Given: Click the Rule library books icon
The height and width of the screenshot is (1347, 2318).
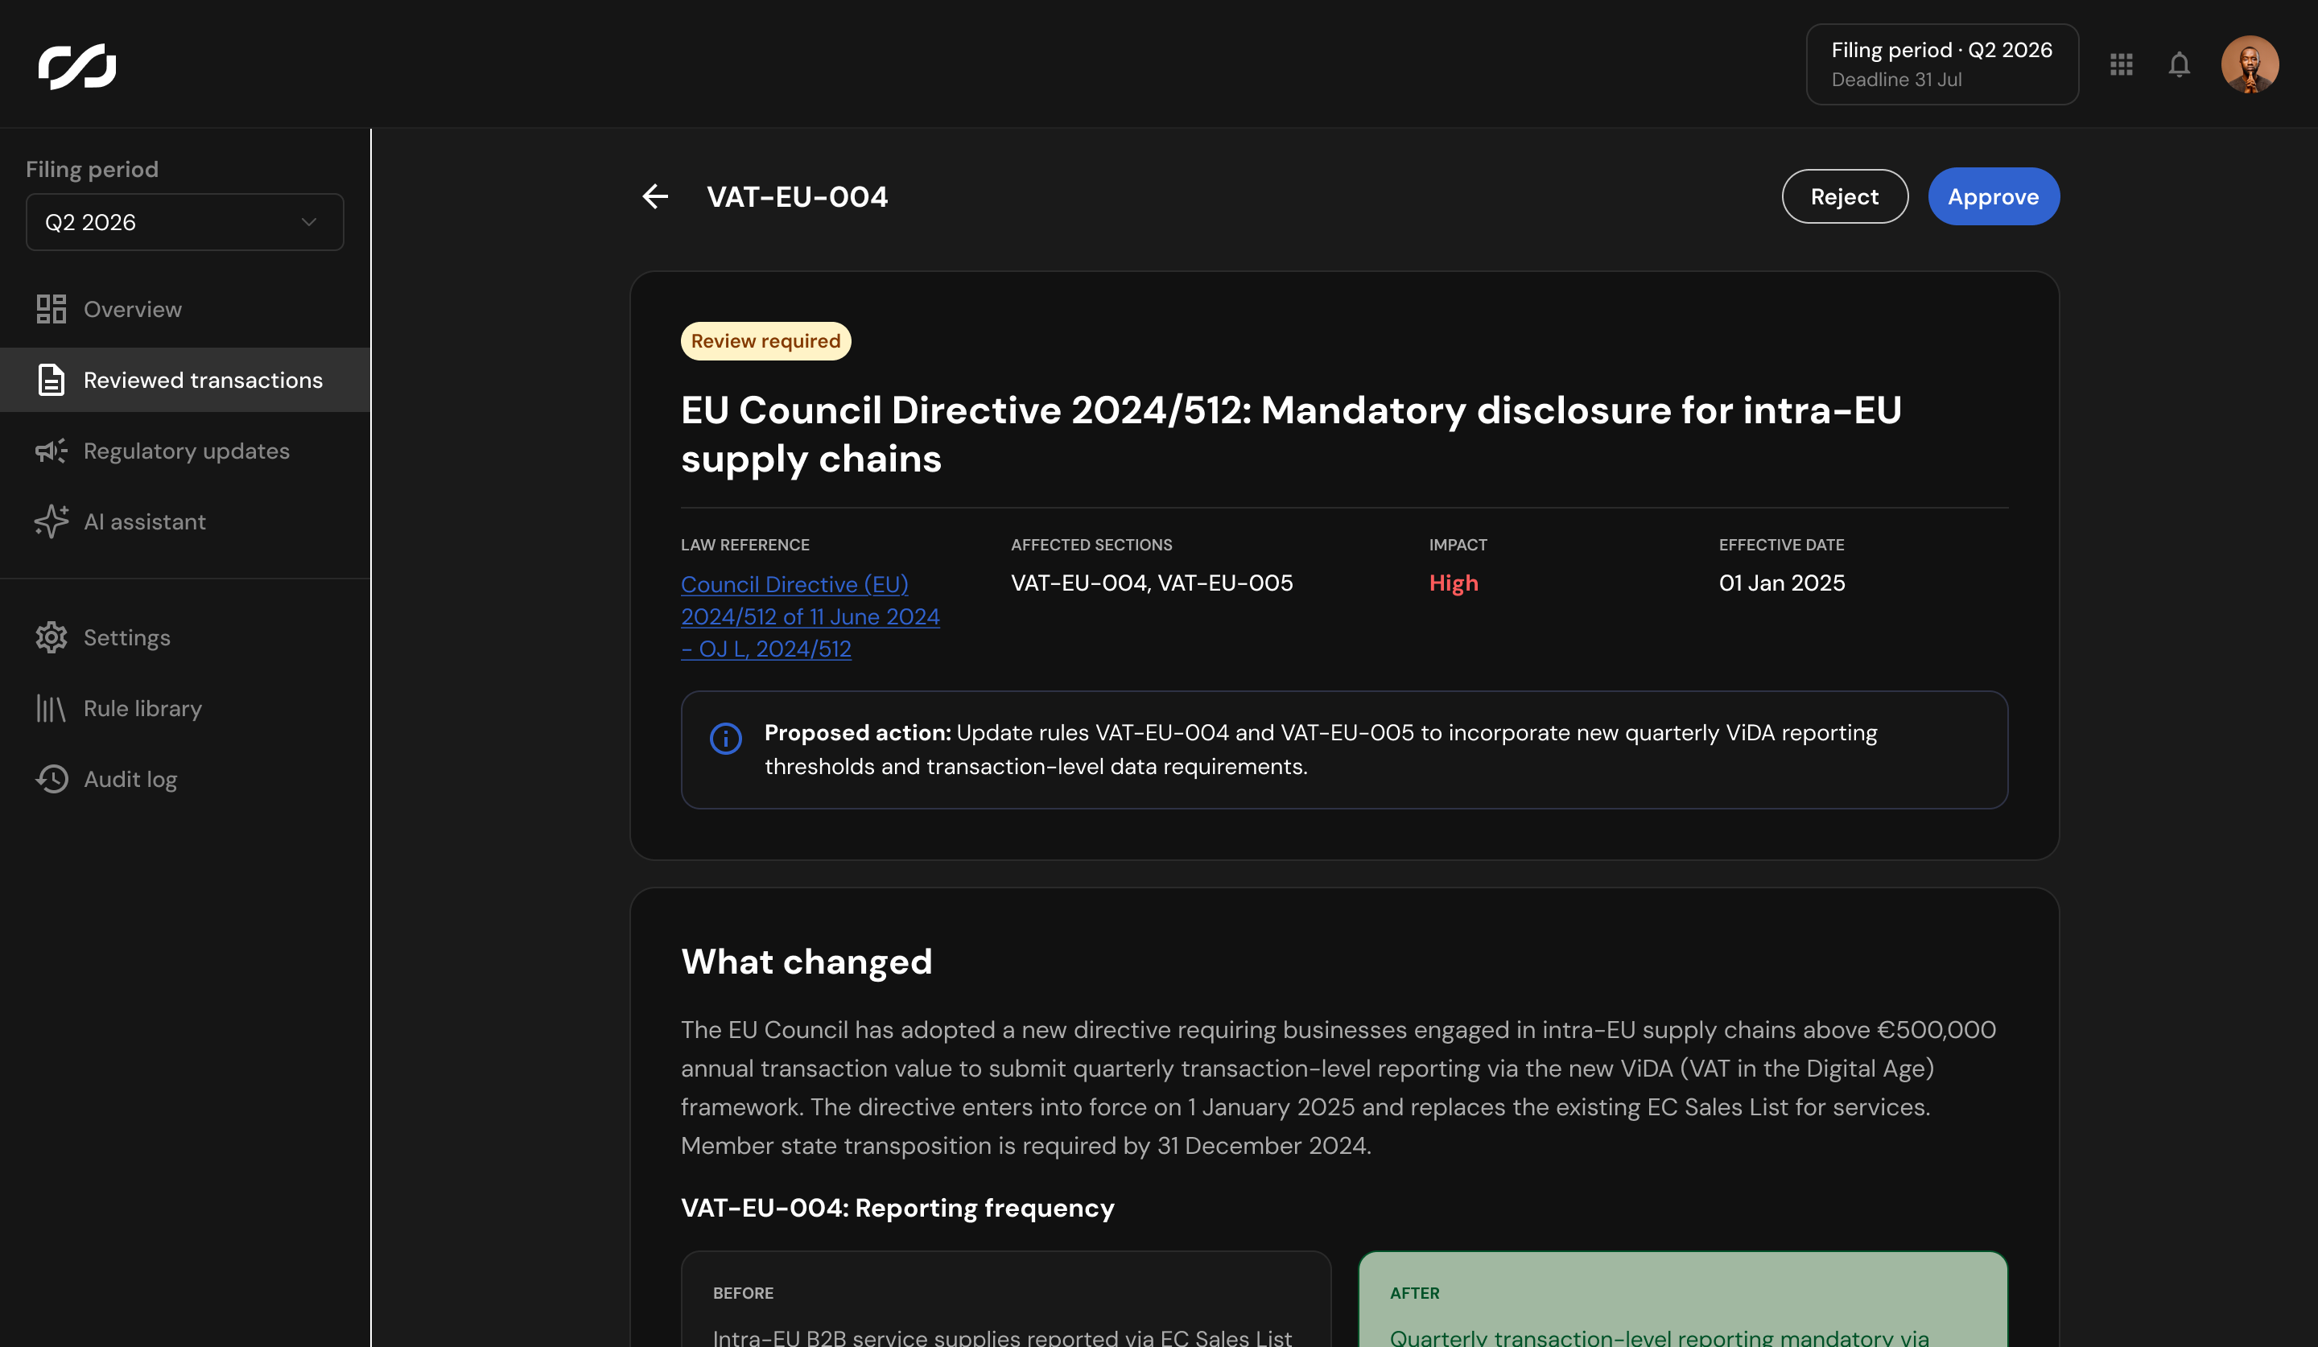Looking at the screenshot, I should pyautogui.click(x=52, y=708).
